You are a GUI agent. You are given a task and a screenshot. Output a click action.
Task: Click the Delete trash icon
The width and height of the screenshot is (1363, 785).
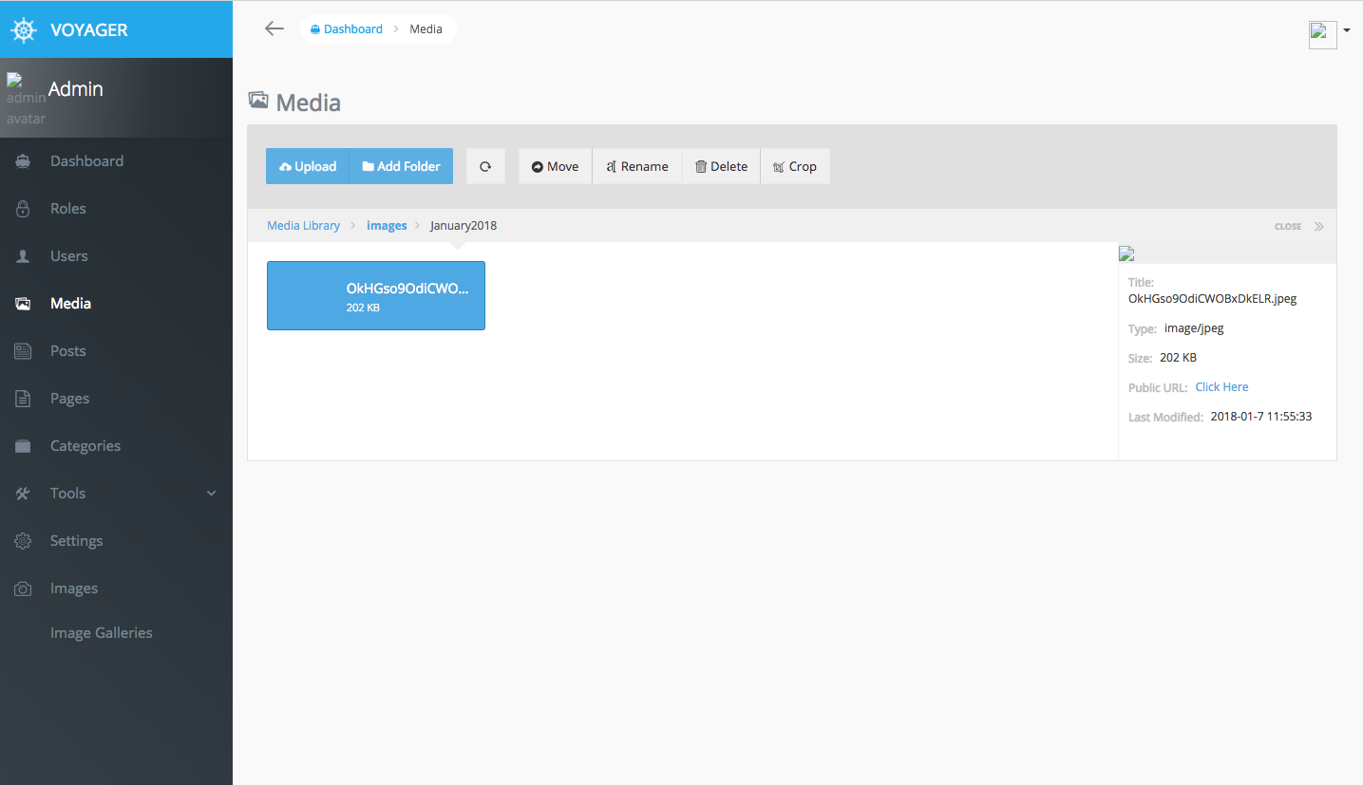tap(720, 166)
